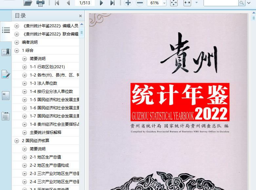Open 2-3 三次产业对地区生产总值 entry
Screen dimensions: 256x190
[x=54, y=174]
